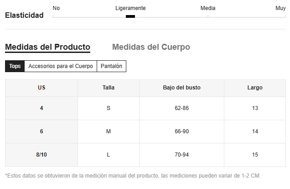This screenshot has width=290, height=189.
Task: Click the US column header
Action: pos(41,88)
